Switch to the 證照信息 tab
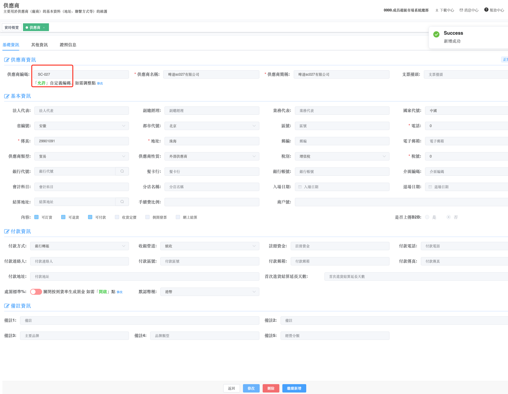 68,45
